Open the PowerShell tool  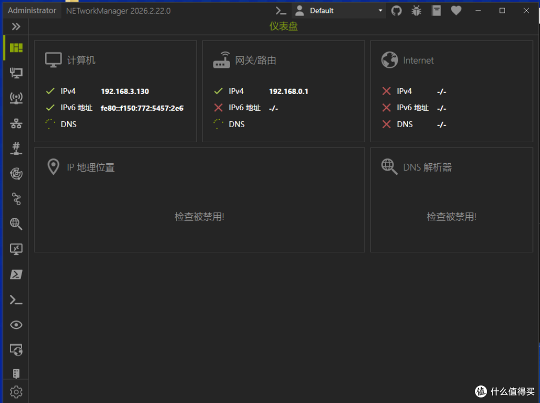16,274
